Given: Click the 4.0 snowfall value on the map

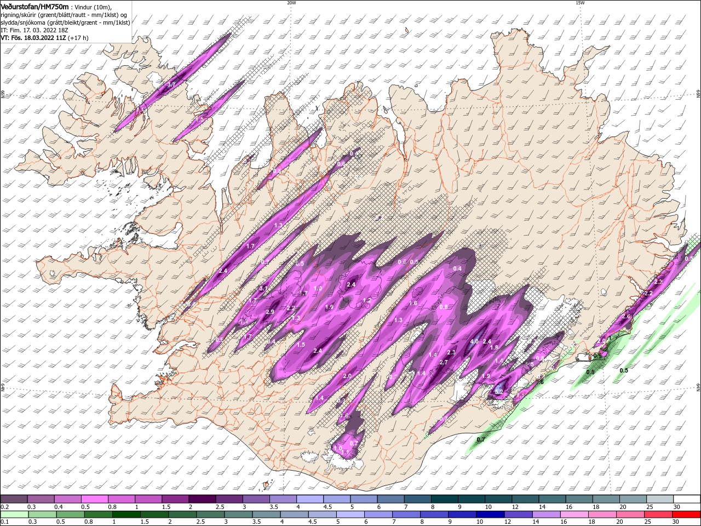Looking at the screenshot, I should [474, 342].
